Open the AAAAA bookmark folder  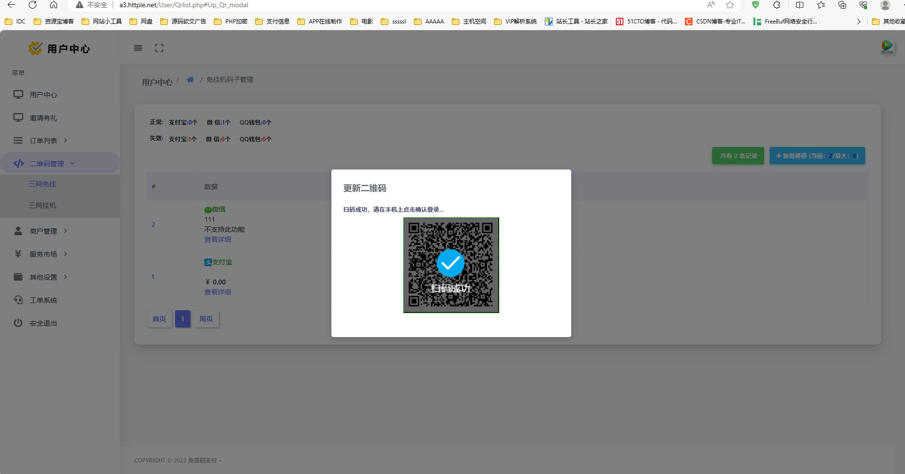[429, 22]
